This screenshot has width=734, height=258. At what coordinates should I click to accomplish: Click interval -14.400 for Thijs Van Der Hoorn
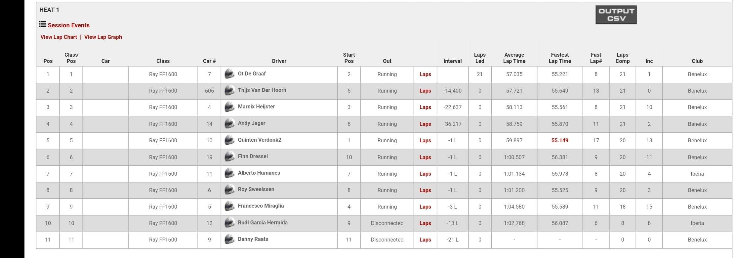[x=452, y=91]
